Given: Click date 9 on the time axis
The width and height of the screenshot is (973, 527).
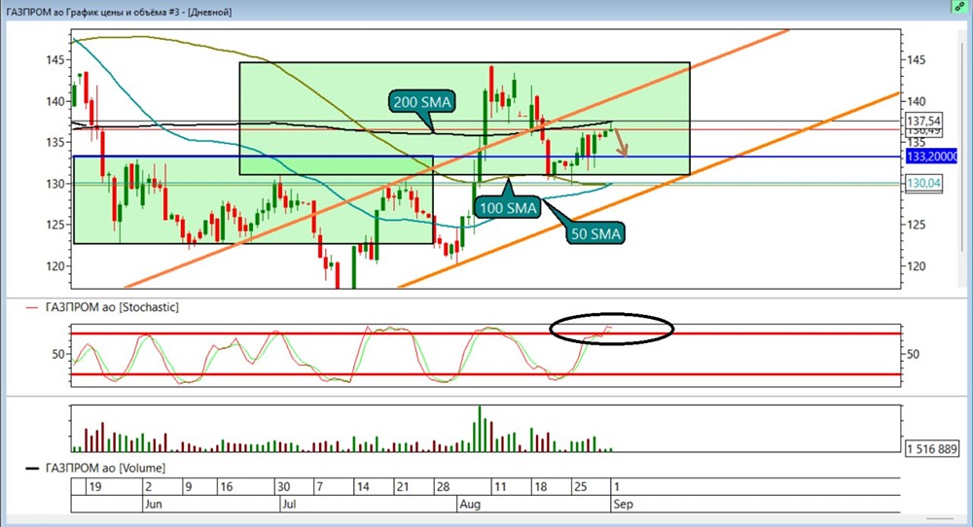Looking at the screenshot, I should click(188, 487).
